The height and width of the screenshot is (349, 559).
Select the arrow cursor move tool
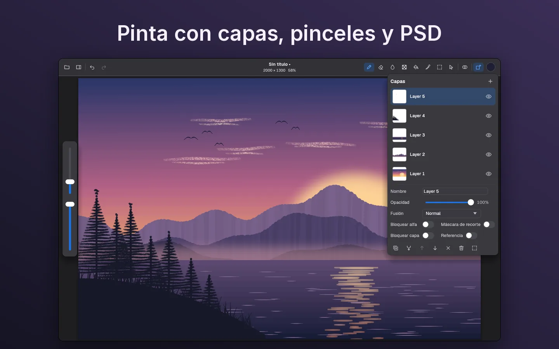point(451,67)
